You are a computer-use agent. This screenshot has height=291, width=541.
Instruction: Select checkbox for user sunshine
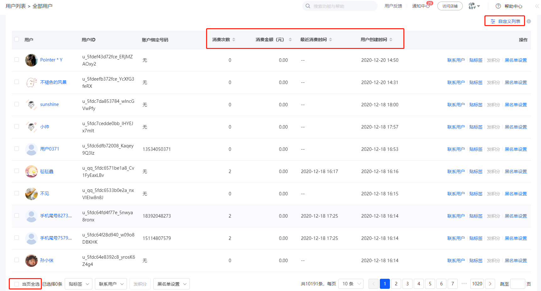click(x=17, y=104)
